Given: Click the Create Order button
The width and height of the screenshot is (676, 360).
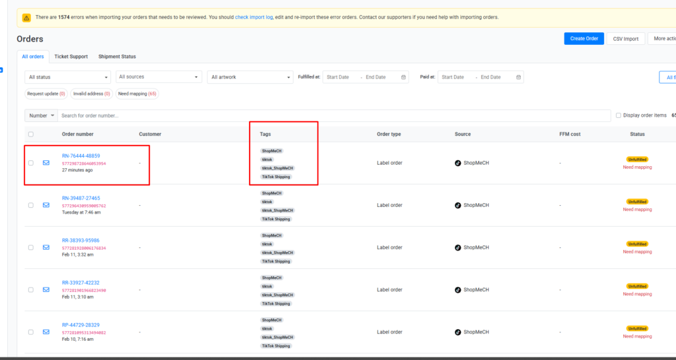Looking at the screenshot, I should click(584, 39).
